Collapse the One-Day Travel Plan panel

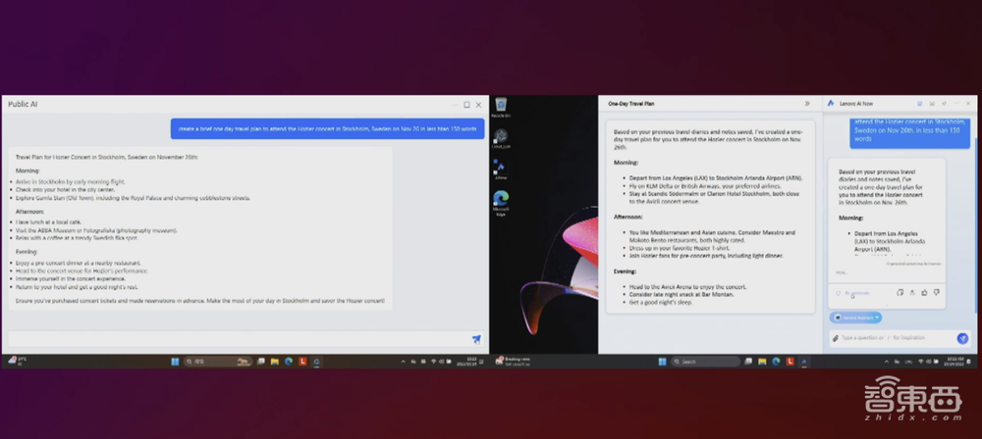pyautogui.click(x=807, y=103)
